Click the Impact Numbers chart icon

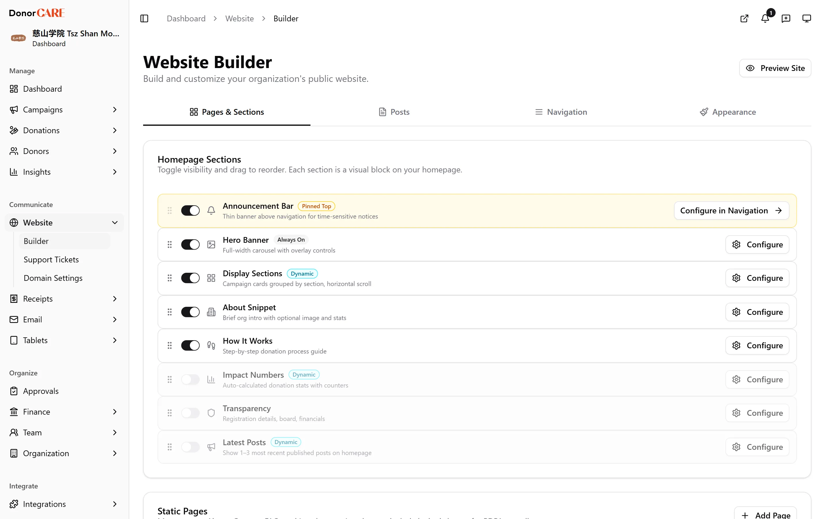(x=211, y=379)
